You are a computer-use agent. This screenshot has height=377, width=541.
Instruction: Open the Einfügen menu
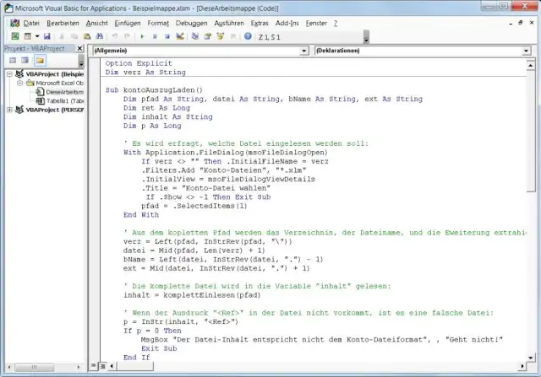click(128, 23)
